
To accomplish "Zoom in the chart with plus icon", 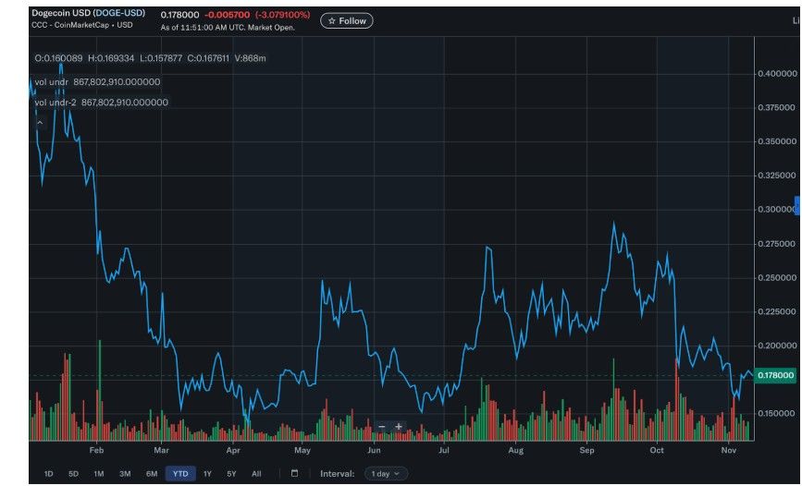I will tap(399, 426).
